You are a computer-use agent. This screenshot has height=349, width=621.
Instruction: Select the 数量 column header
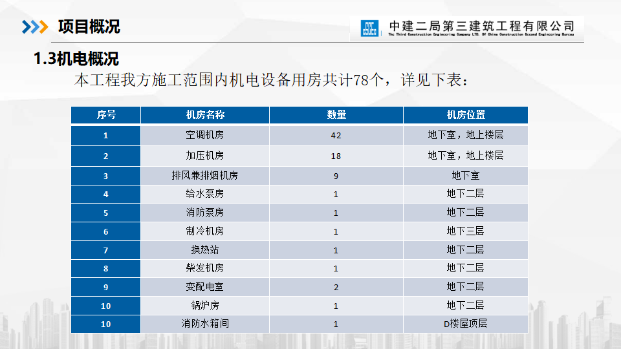(x=336, y=115)
